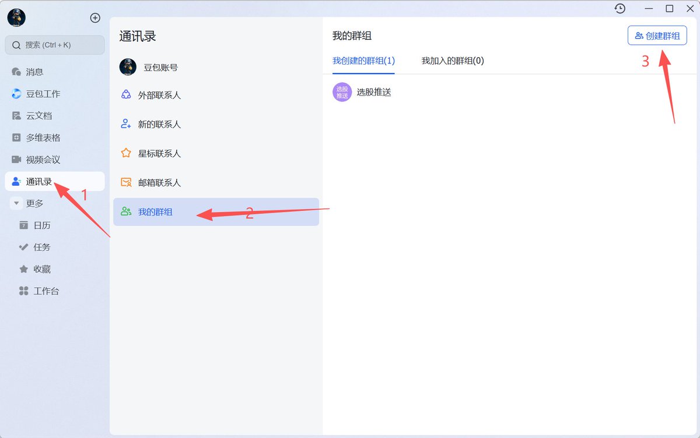Click the history clock icon in title bar

620,9
